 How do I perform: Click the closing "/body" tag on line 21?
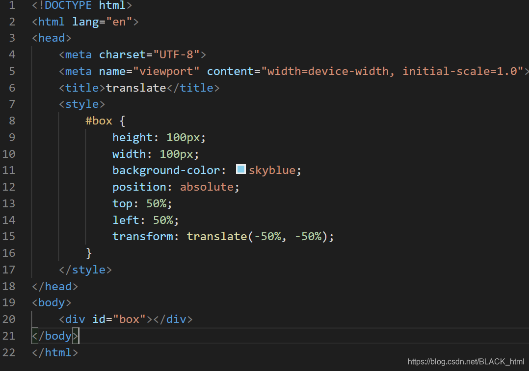(55, 336)
